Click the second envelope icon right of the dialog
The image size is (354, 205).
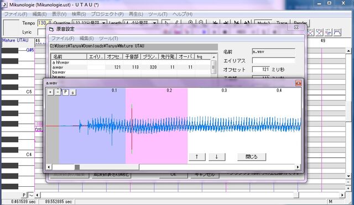(319, 32)
